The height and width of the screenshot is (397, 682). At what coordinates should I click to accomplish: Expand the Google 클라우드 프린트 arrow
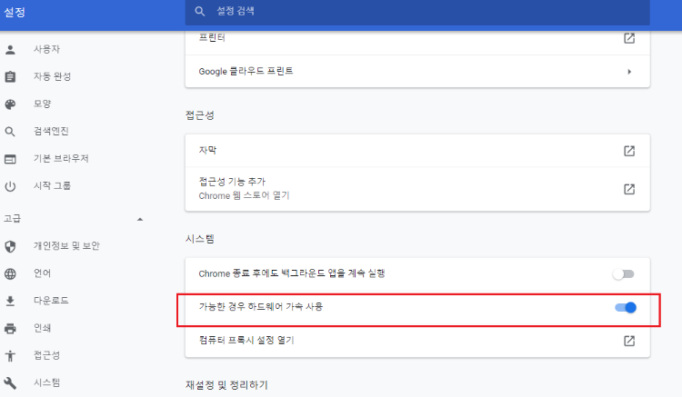click(628, 71)
